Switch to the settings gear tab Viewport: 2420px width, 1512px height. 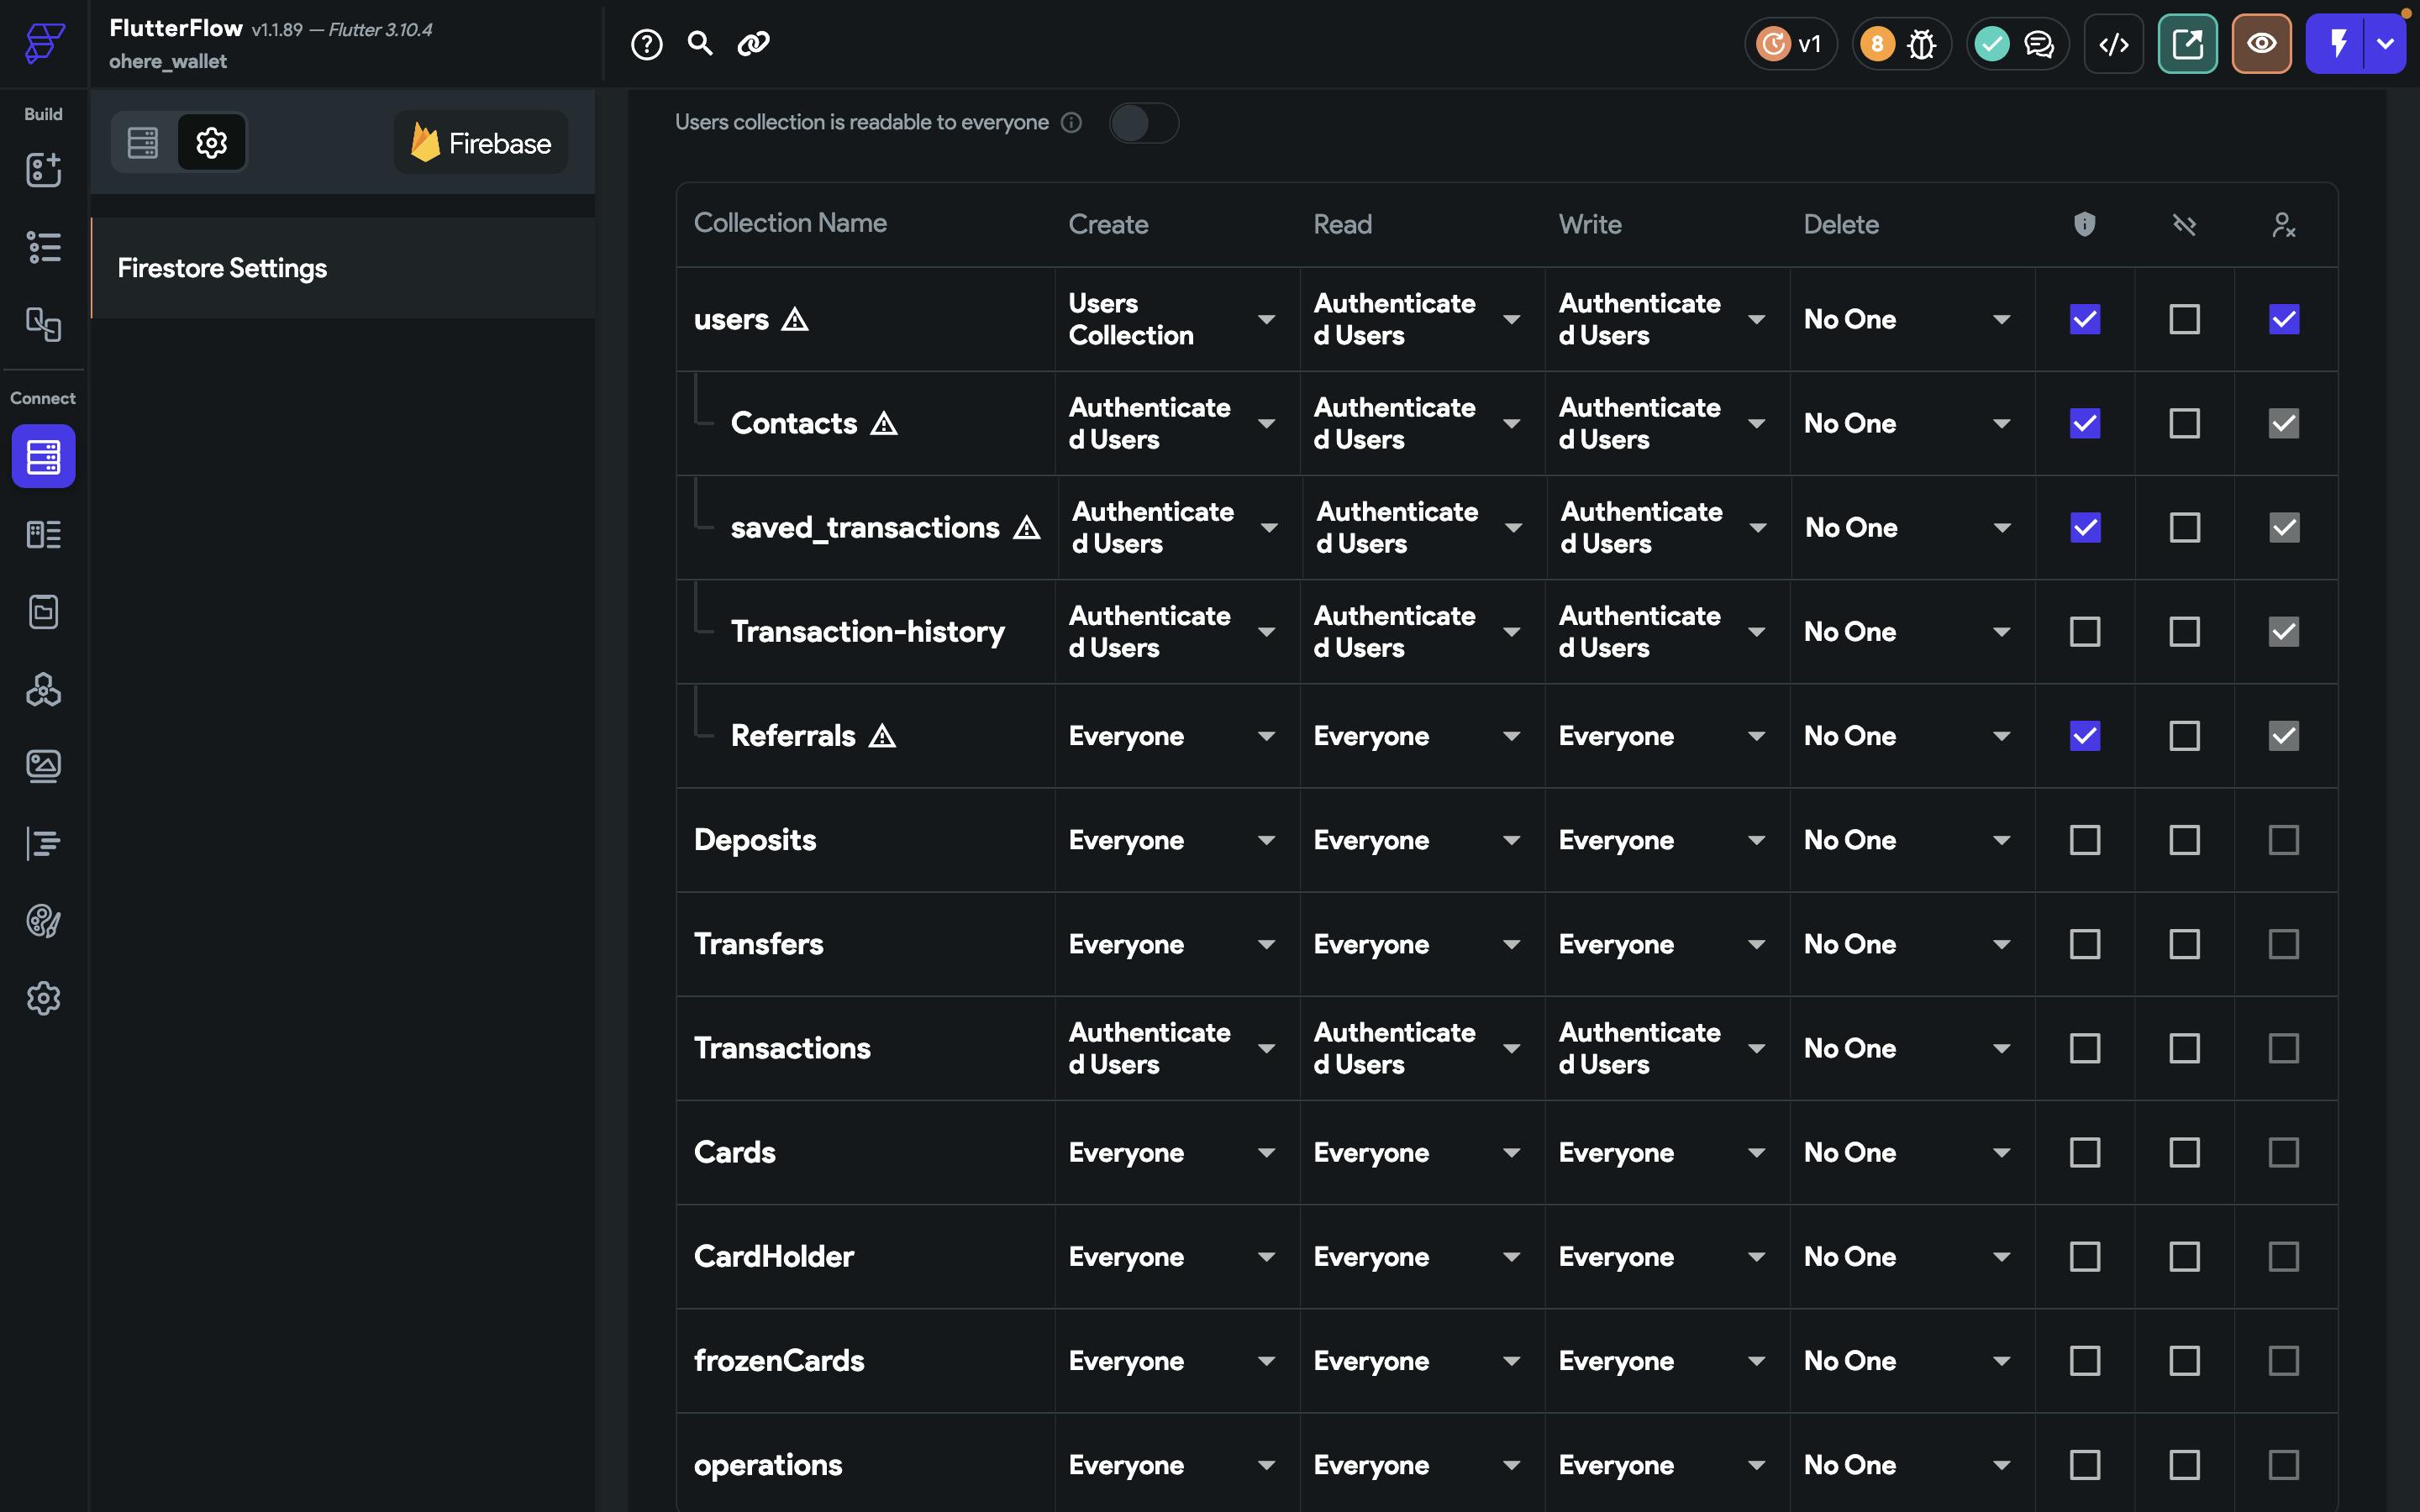(211, 143)
